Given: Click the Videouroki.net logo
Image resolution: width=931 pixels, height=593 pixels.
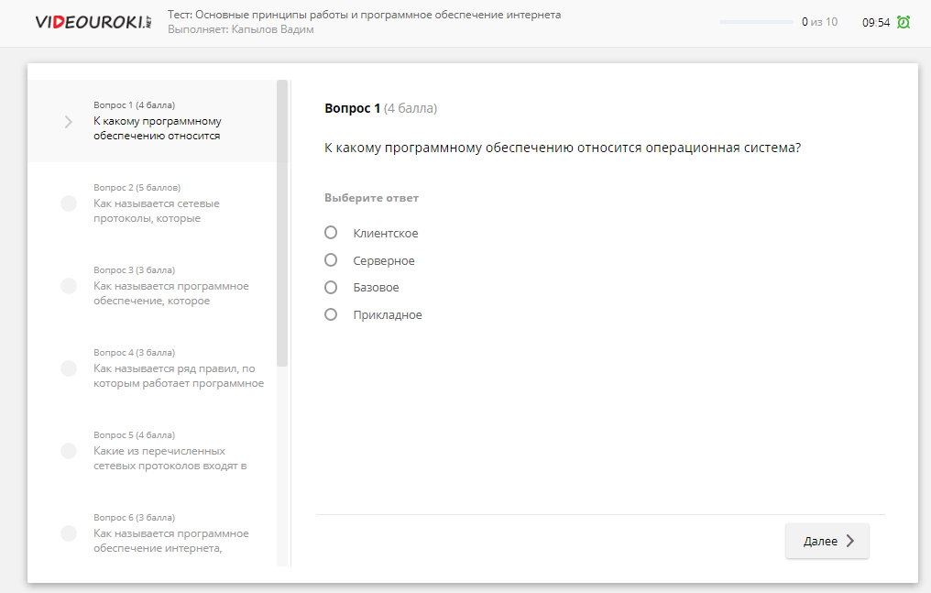Looking at the screenshot, I should pos(93,22).
